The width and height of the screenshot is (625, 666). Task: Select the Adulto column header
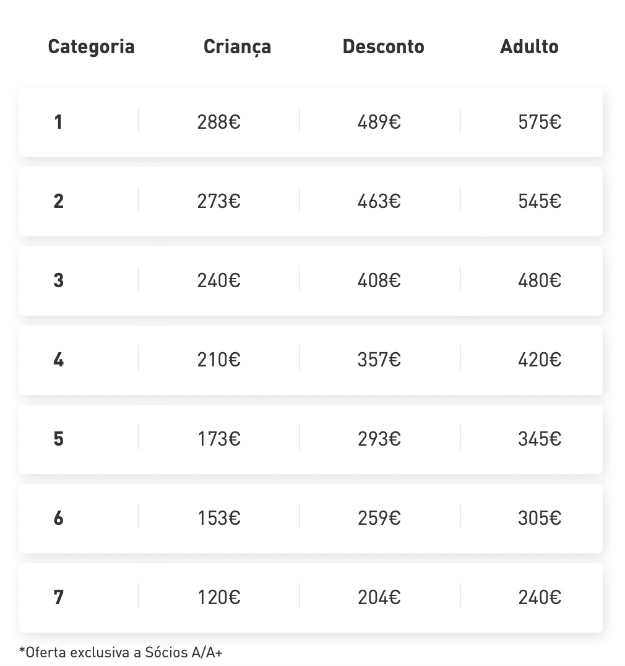pos(529,47)
